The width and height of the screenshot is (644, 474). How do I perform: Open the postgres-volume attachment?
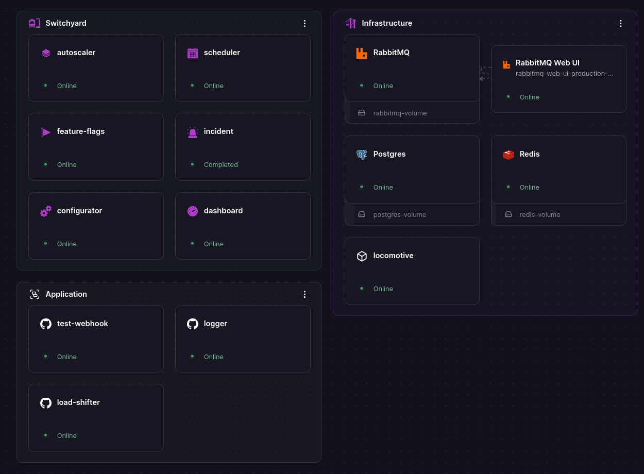pyautogui.click(x=400, y=214)
